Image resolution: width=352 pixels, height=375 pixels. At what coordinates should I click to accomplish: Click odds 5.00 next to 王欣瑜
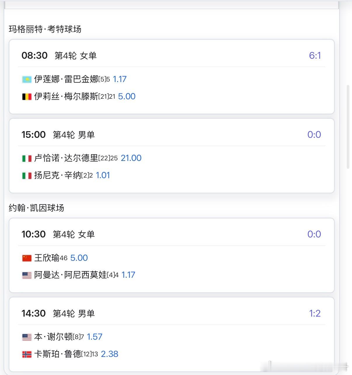[79, 258]
